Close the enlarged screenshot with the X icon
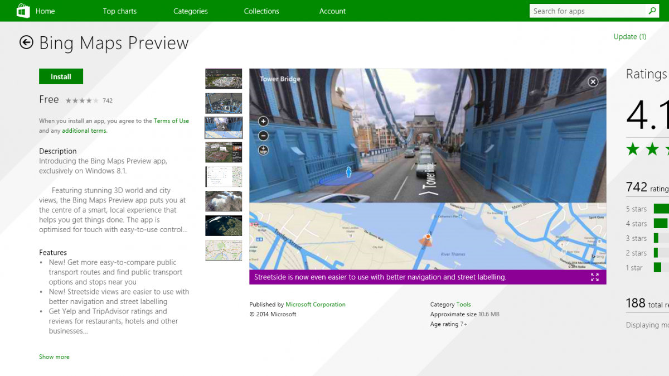 click(593, 81)
